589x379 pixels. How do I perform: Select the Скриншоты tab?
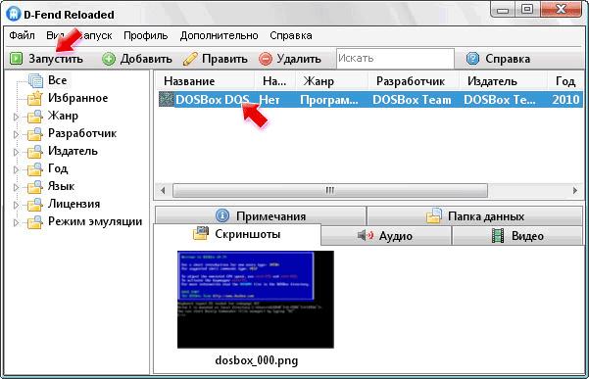(x=237, y=234)
